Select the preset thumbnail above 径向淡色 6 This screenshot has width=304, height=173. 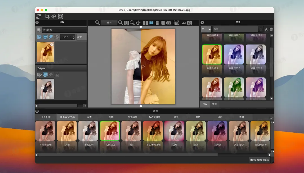[x=256, y=54]
